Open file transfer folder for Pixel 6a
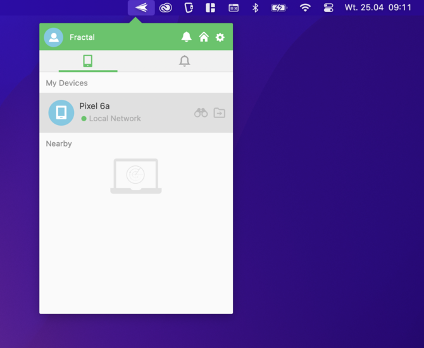Image resolution: width=424 pixels, height=348 pixels. click(x=220, y=113)
